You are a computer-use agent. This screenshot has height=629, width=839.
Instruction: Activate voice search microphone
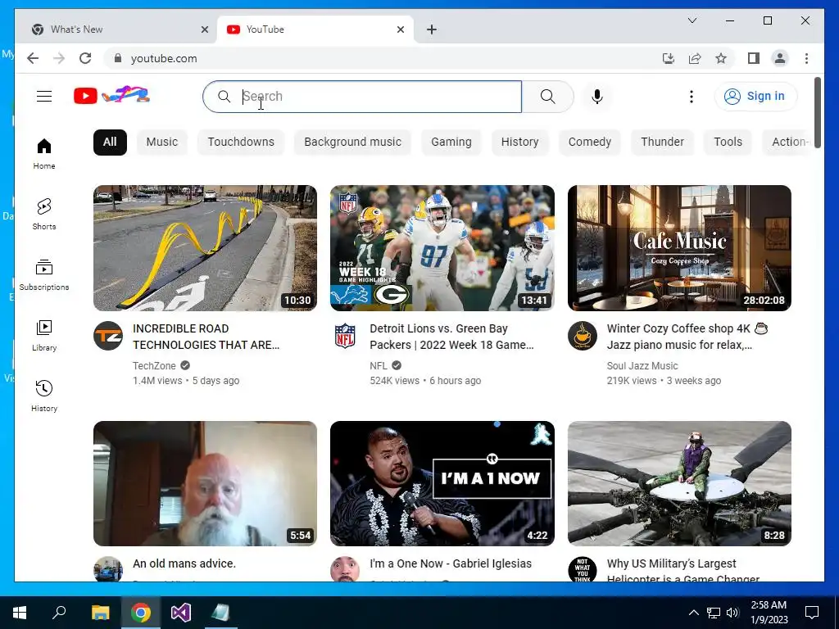tap(597, 97)
